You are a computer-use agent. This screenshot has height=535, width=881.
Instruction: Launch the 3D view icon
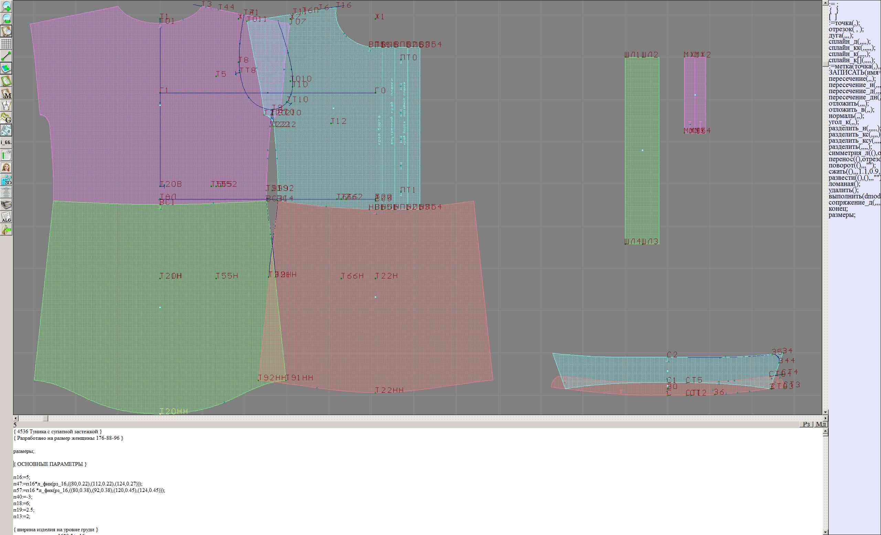pos(6,180)
